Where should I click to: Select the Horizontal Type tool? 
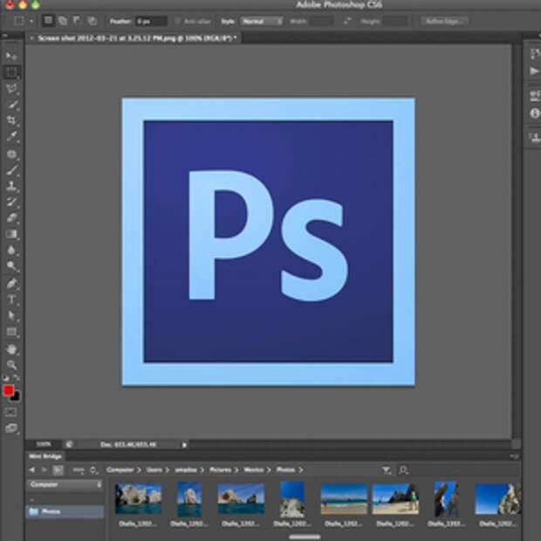(11, 299)
